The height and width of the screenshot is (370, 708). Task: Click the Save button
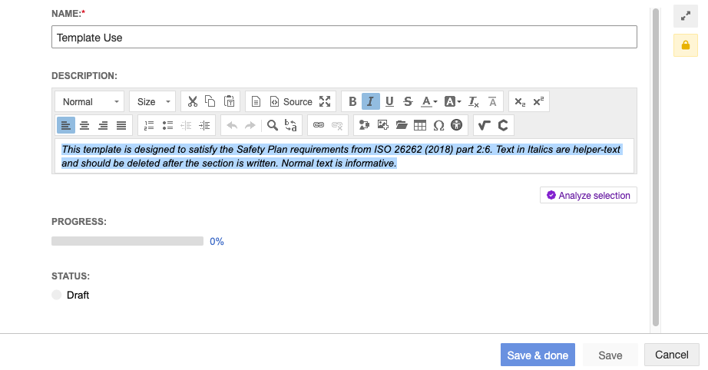(610, 355)
